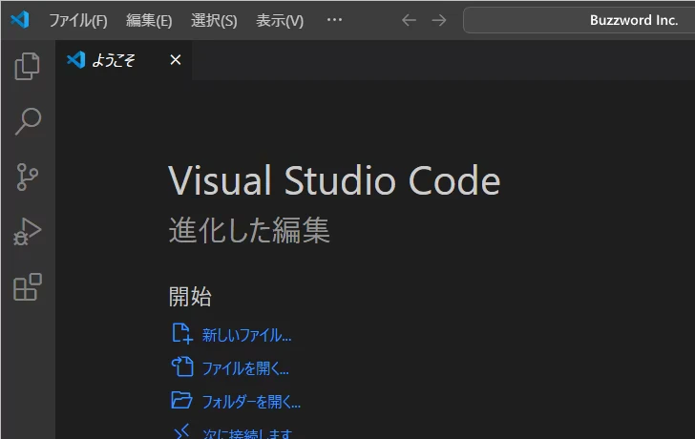Click the new file icon beside 新しいファイル

tap(181, 334)
